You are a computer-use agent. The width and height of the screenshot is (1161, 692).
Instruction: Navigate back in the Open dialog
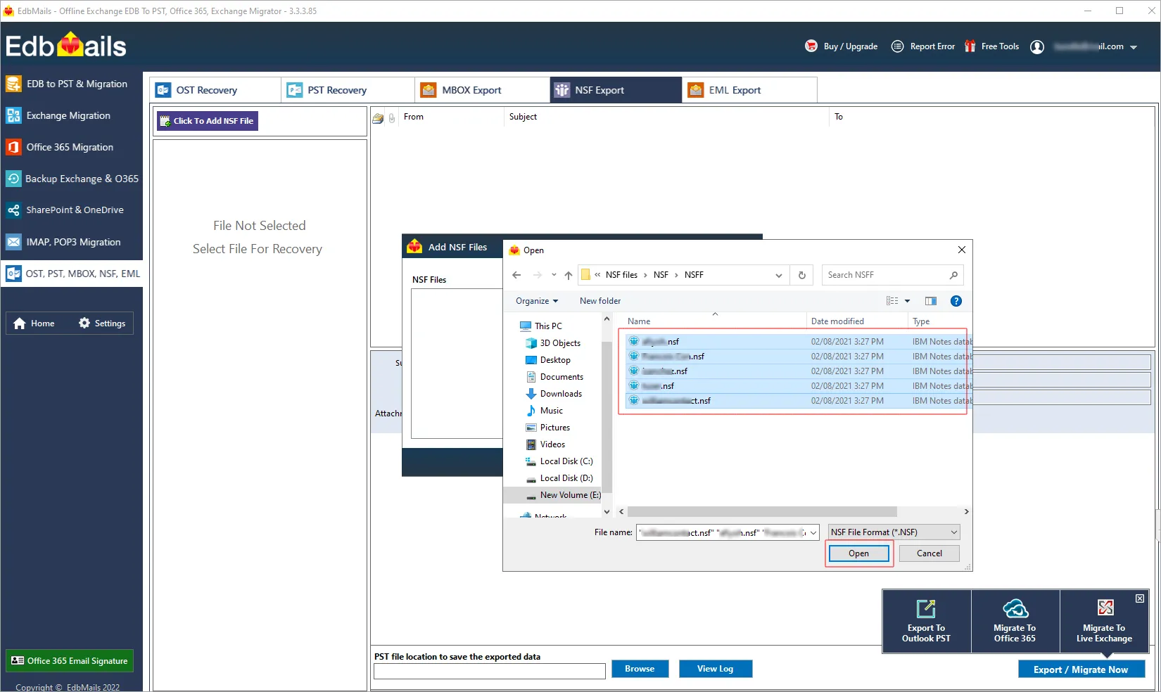click(516, 275)
